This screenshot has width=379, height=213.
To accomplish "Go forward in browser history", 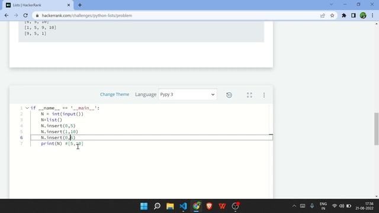I will (16, 15).
